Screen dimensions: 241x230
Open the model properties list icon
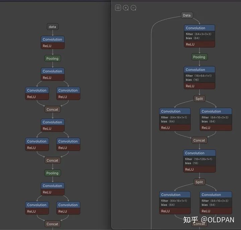click(118, 8)
